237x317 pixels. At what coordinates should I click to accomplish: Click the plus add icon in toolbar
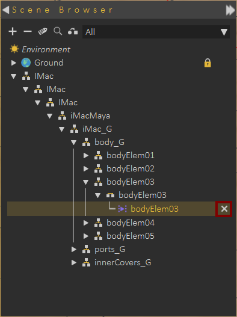coord(13,31)
